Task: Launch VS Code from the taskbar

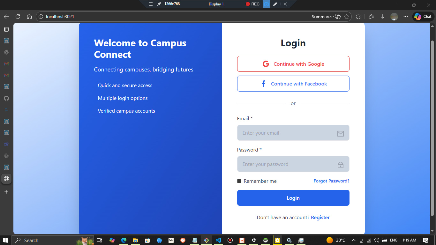Action: (x=218, y=240)
